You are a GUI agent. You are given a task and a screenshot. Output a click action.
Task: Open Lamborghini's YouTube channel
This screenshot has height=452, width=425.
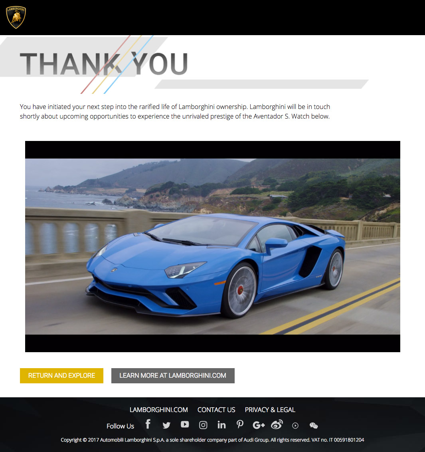click(185, 424)
